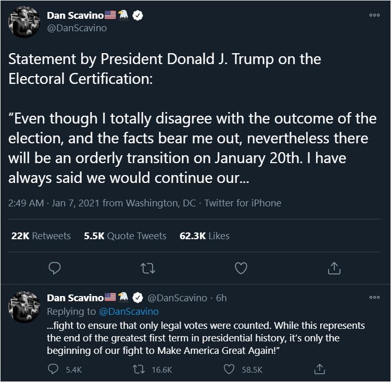Reply to the follow-up tweet with 5.4K replies
The height and width of the screenshot is (382, 391).
(x=54, y=369)
